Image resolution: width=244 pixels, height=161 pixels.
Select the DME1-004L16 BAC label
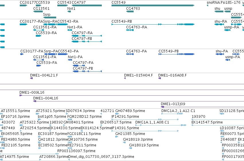(46, 98)
